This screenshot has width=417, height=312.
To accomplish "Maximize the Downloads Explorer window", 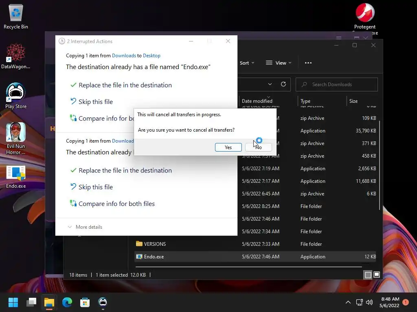I will [x=355, y=45].
